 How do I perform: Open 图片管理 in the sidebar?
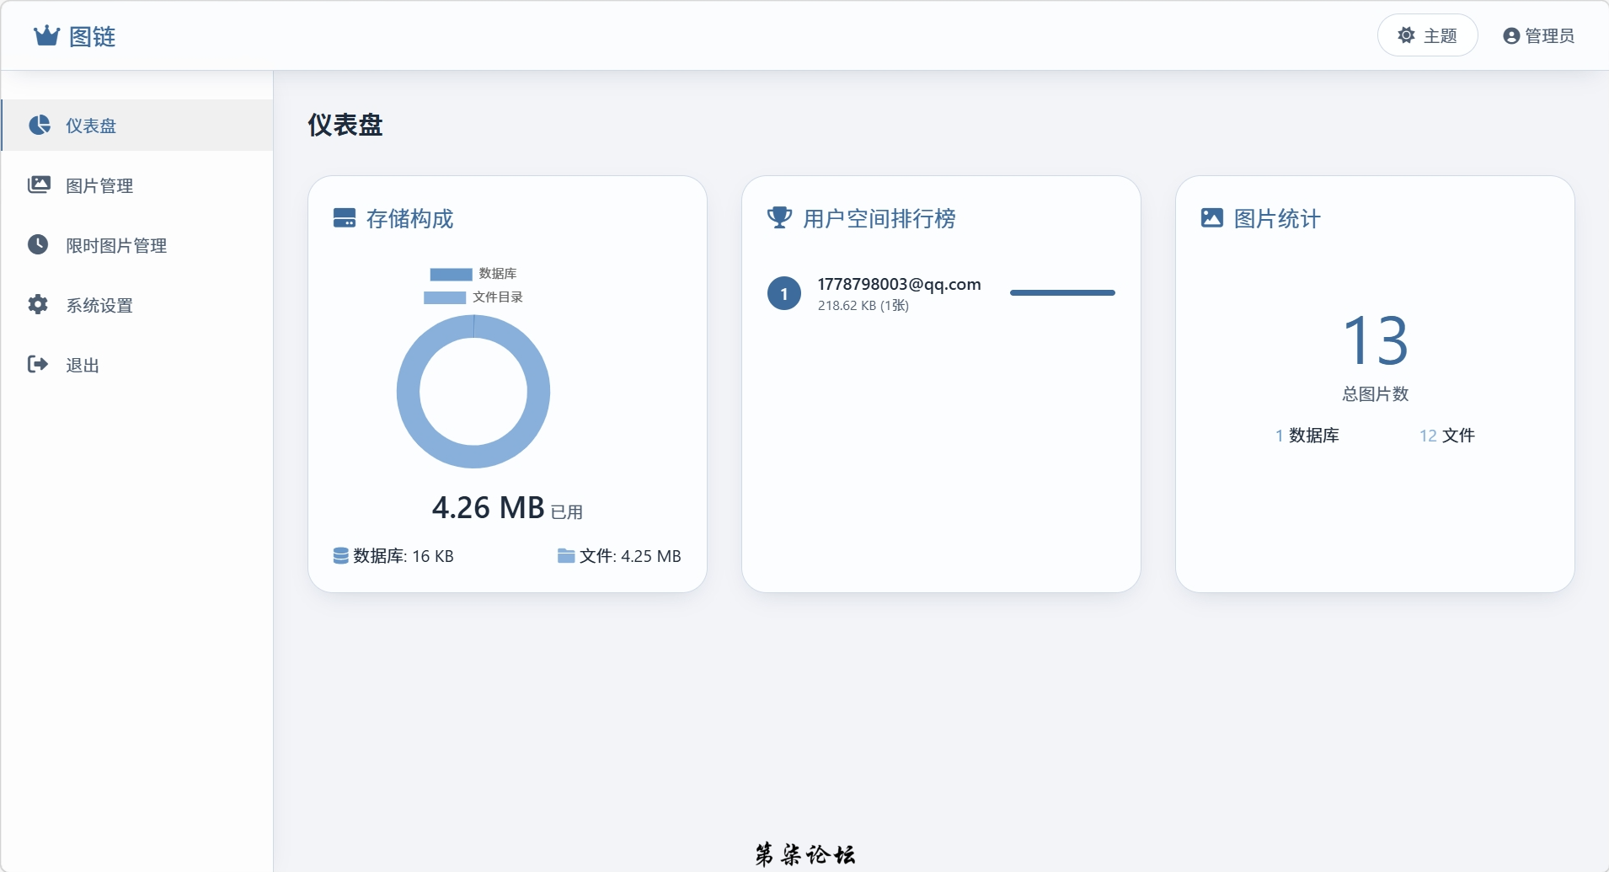pyautogui.click(x=99, y=186)
